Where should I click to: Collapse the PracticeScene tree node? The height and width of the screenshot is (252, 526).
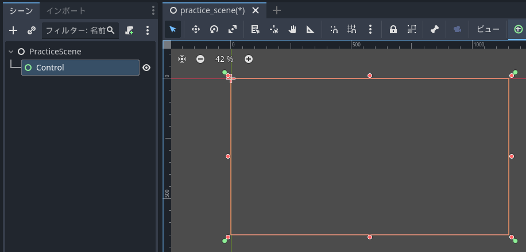(11, 52)
